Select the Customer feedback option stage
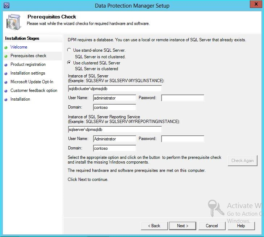Screen dimensions: 264x237 (34, 90)
